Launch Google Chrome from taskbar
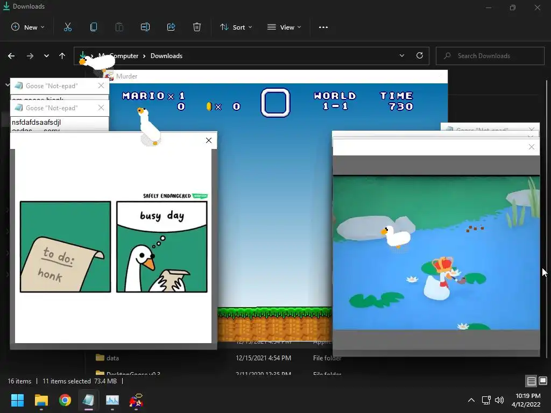 coord(65,400)
